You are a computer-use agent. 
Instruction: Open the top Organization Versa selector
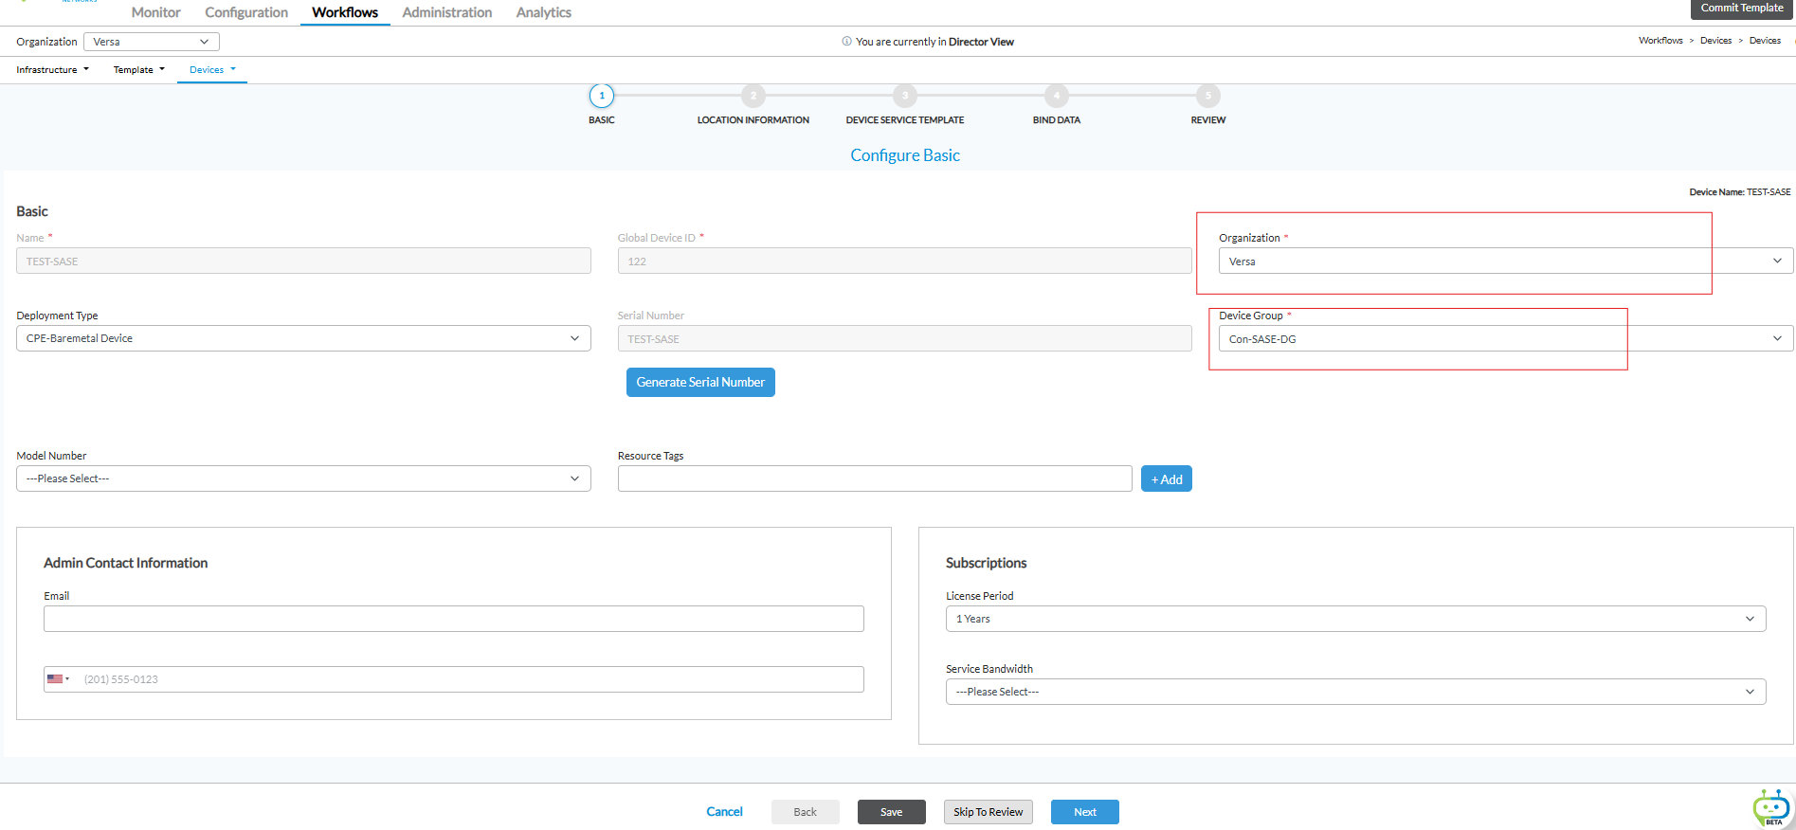[x=152, y=42]
